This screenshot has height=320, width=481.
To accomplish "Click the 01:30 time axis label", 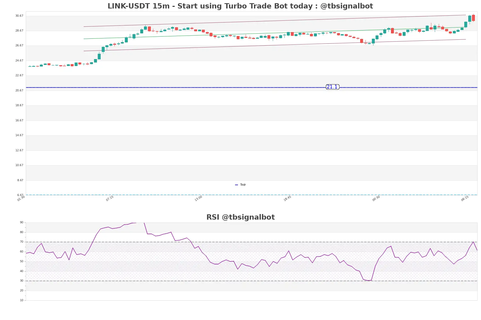I will coord(21,198).
